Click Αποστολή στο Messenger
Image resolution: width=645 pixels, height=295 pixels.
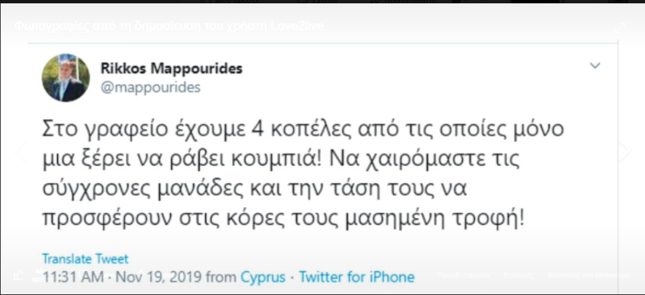(589, 275)
